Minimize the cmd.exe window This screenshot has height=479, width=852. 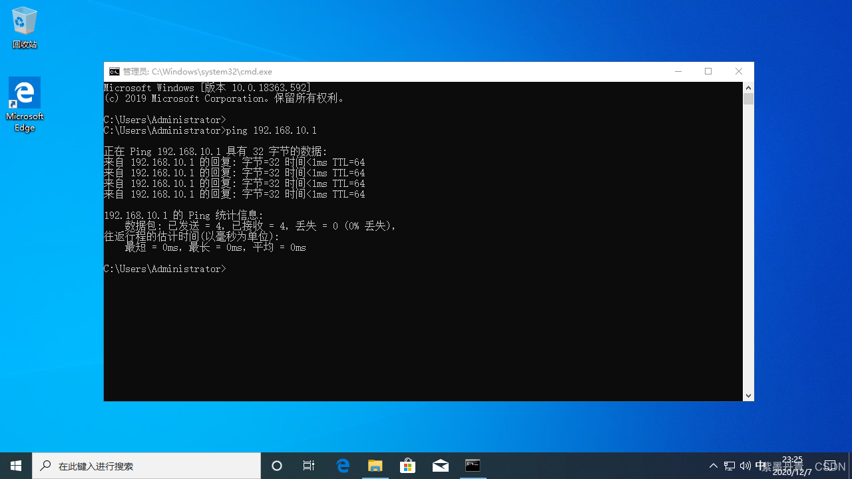678,71
